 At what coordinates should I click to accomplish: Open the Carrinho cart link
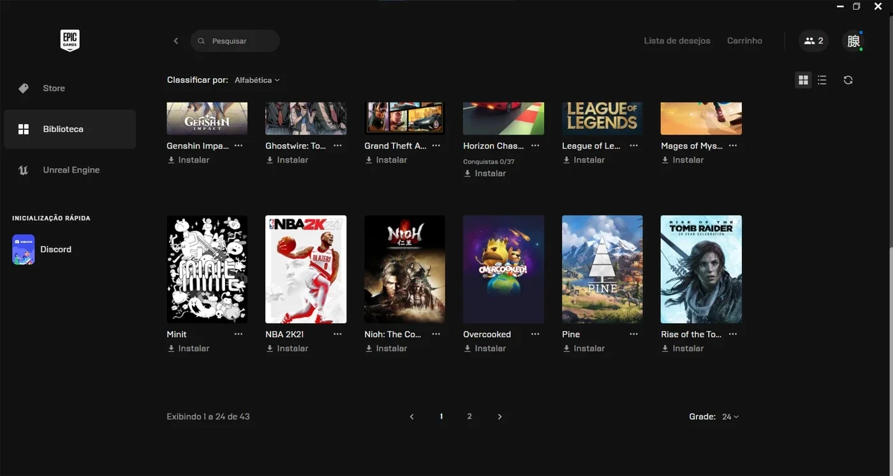click(x=744, y=41)
